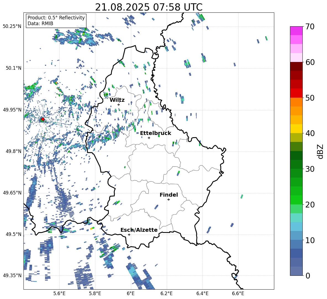
Task: Click the Wiltz cross marker
Action: (x=119, y=105)
